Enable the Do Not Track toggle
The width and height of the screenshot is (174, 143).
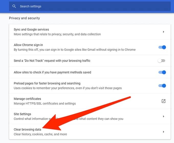pos(161,61)
